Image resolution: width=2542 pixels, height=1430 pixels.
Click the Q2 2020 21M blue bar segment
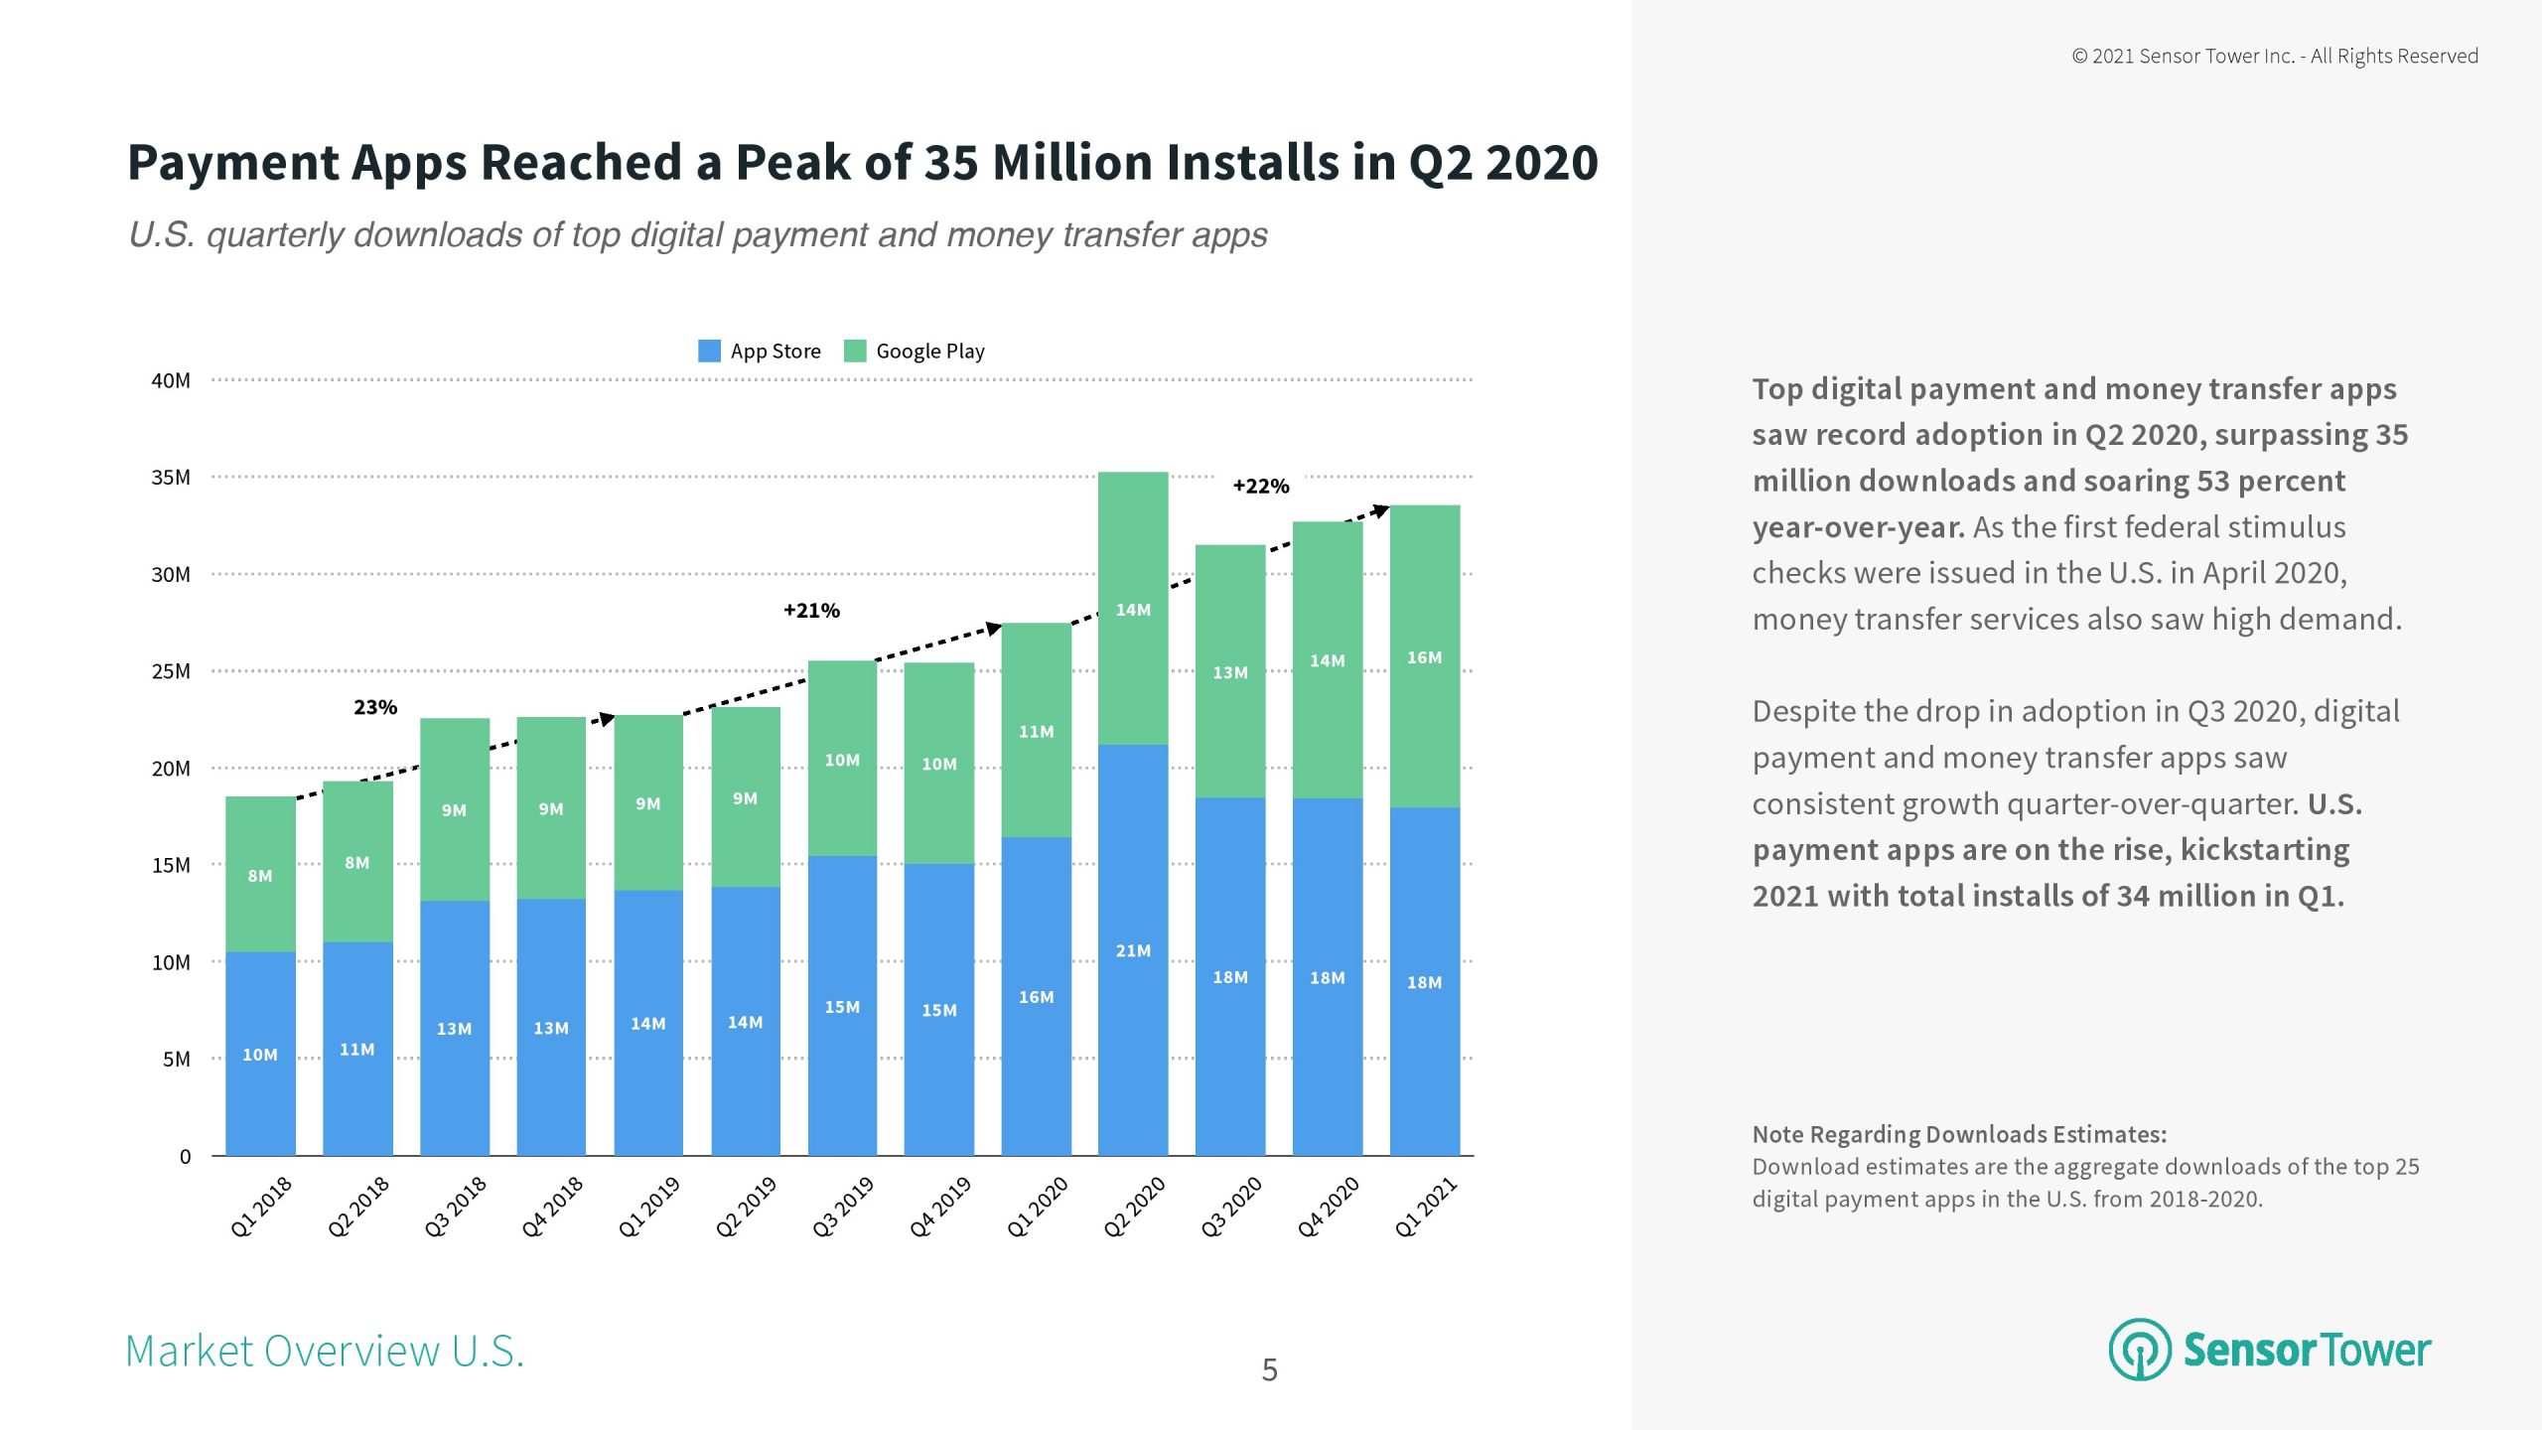1133,949
